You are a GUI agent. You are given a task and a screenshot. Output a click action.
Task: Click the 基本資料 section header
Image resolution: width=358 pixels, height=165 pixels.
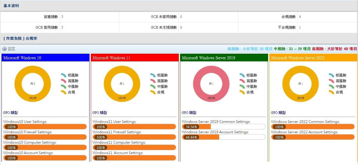(179, 6)
